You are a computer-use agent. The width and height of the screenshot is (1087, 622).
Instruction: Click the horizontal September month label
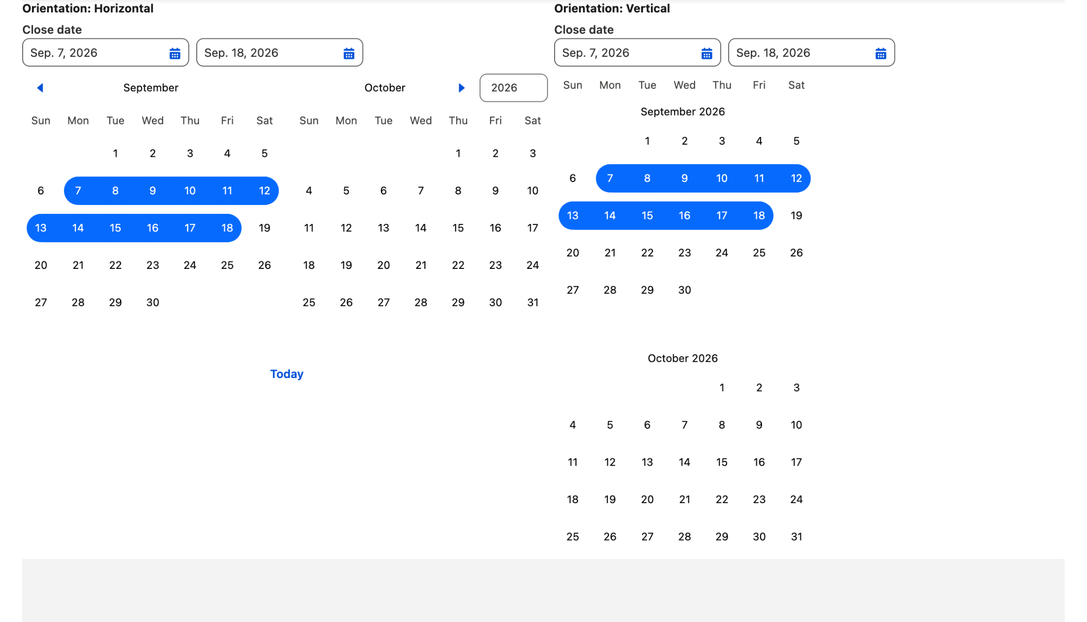coord(151,88)
